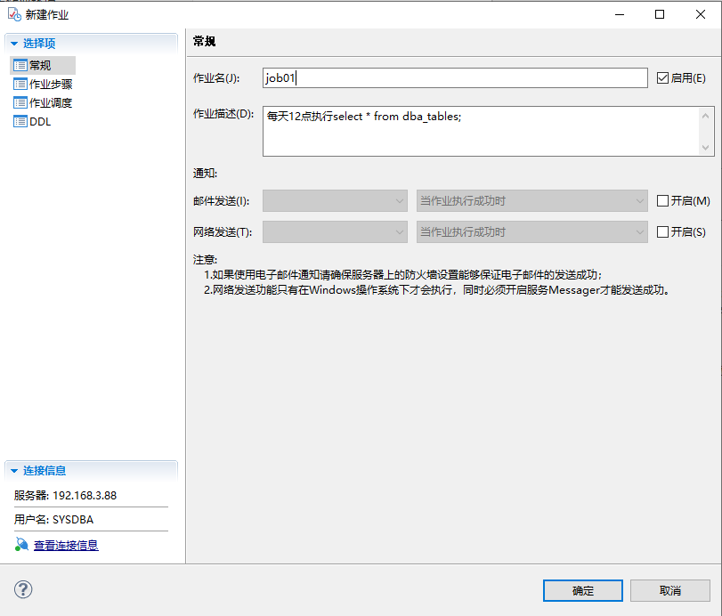
Task: Click the 服务器: 192.168.3.88 text
Action: point(65,495)
